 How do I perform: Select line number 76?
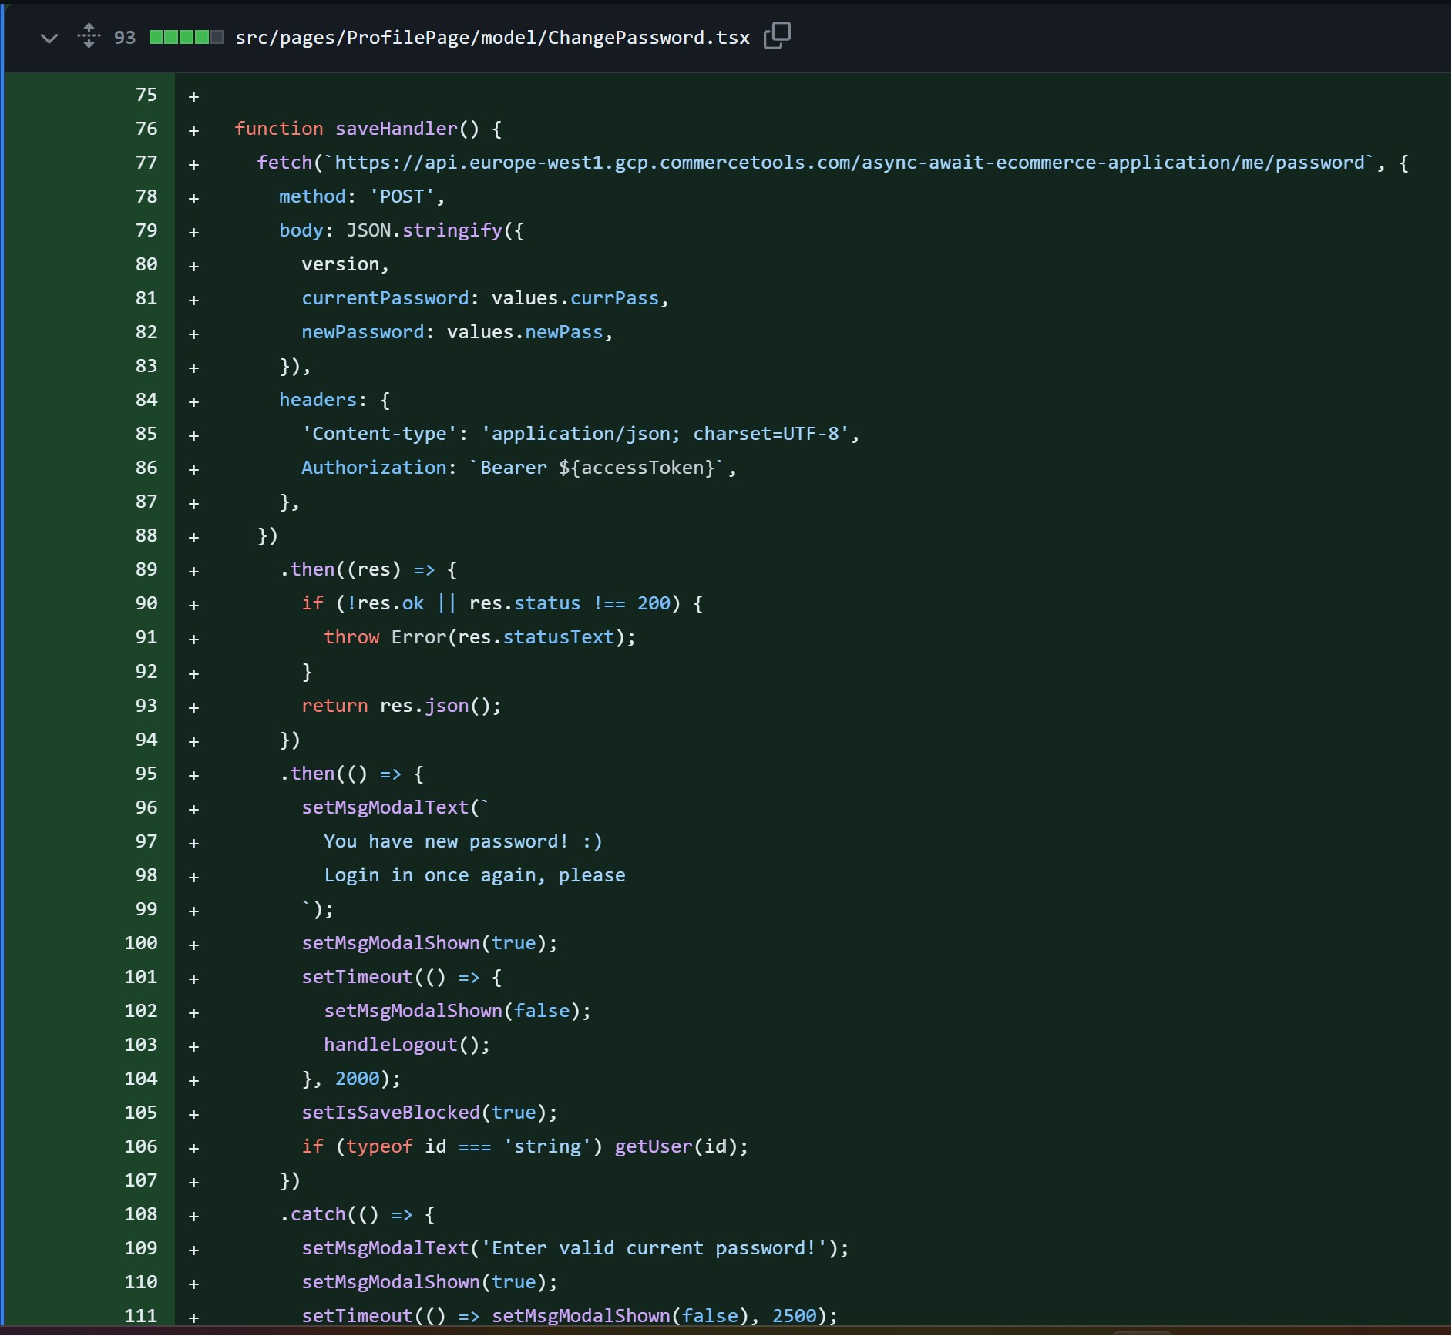pos(146,129)
